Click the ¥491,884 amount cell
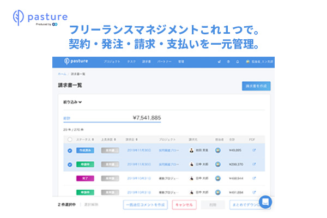This screenshot has height=218, width=327. pos(236,192)
